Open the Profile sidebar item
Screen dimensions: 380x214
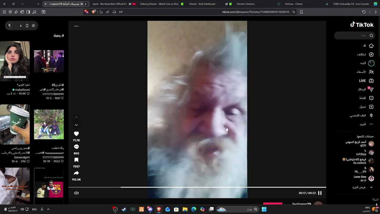click(361, 115)
